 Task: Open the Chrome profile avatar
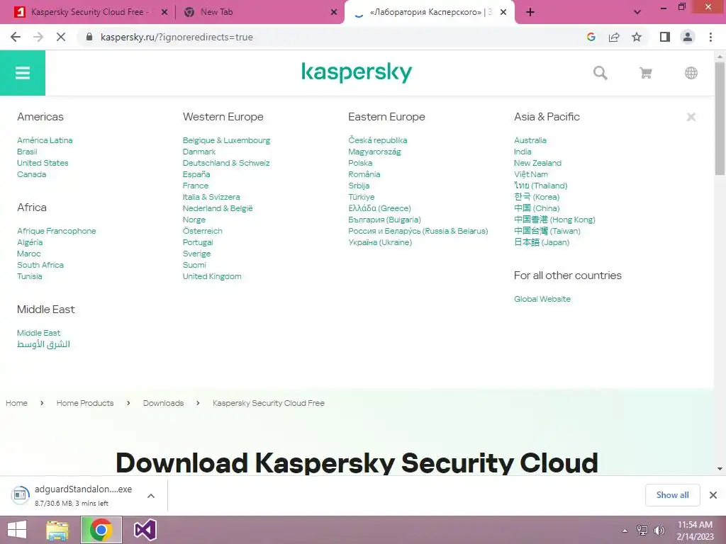688,37
